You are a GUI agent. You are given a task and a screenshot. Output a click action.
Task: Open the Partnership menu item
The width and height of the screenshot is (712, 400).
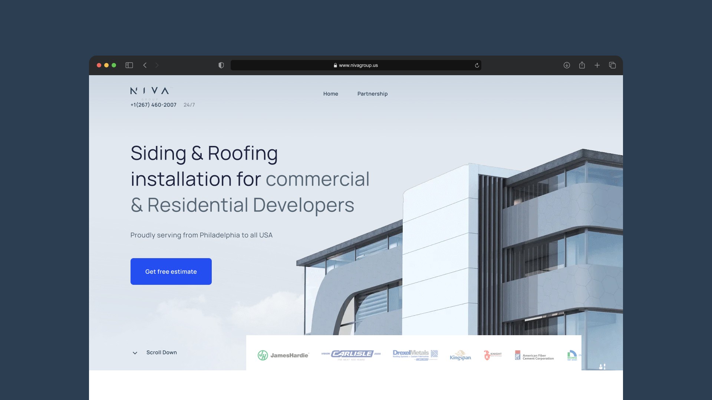tap(372, 94)
